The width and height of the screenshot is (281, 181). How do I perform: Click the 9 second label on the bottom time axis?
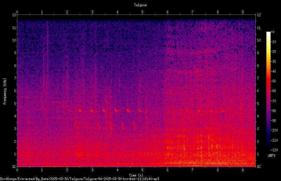(243, 170)
